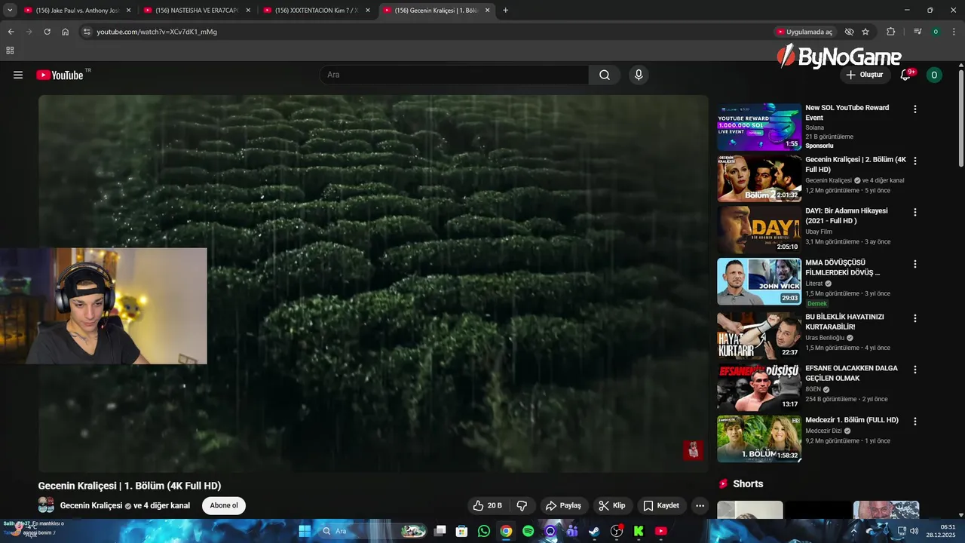The image size is (965, 543).
Task: Open Chrome media controls icon
Action: click(x=918, y=32)
